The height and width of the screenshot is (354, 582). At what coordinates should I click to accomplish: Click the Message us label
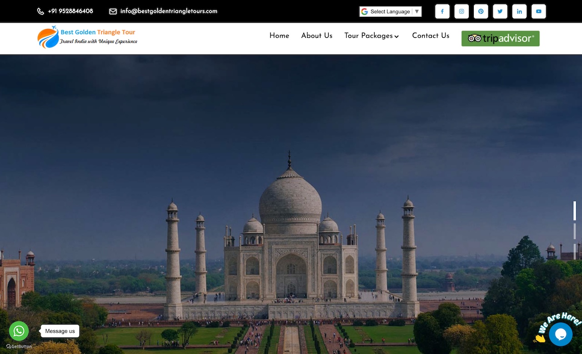click(x=60, y=331)
